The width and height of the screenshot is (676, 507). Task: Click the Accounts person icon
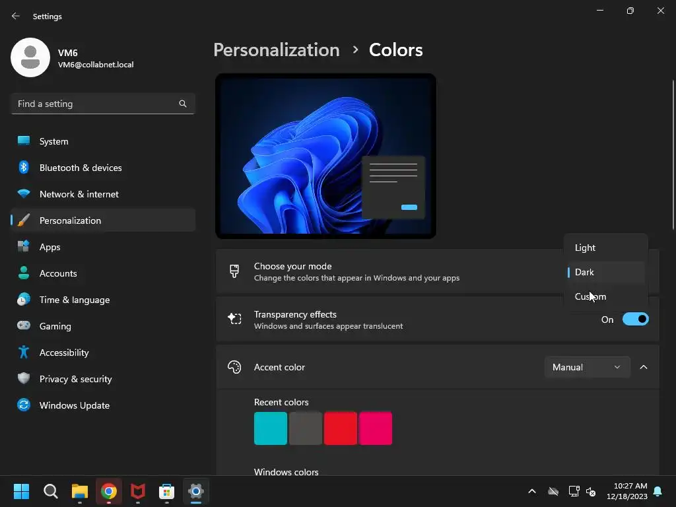[24, 273]
